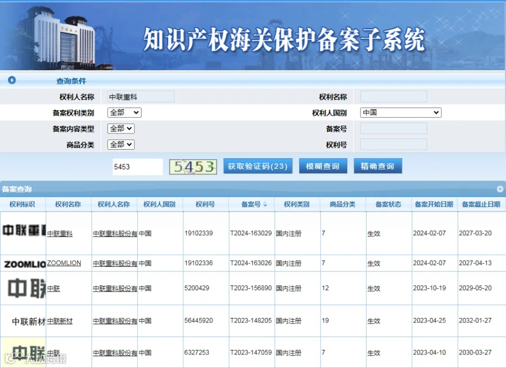The image size is (506, 368).
Task: Select rights number 6327253
Action: click(x=197, y=352)
